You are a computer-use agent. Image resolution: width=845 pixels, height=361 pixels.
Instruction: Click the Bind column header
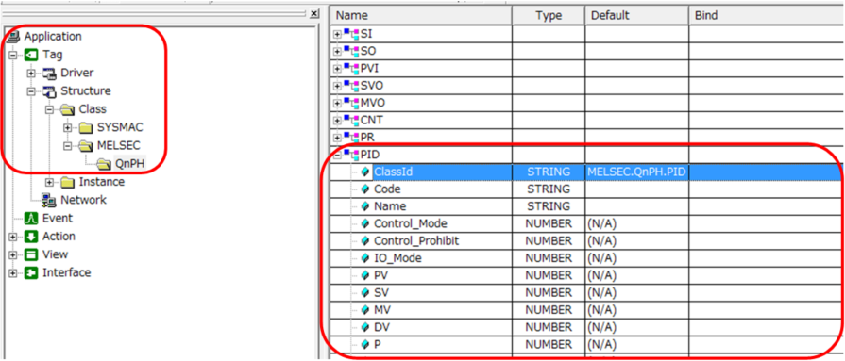pos(767,16)
